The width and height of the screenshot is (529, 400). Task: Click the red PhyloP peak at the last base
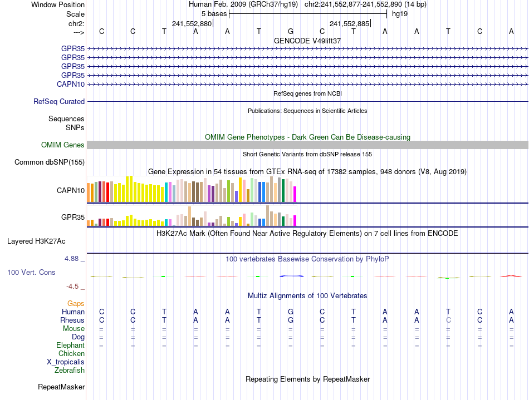(511, 276)
